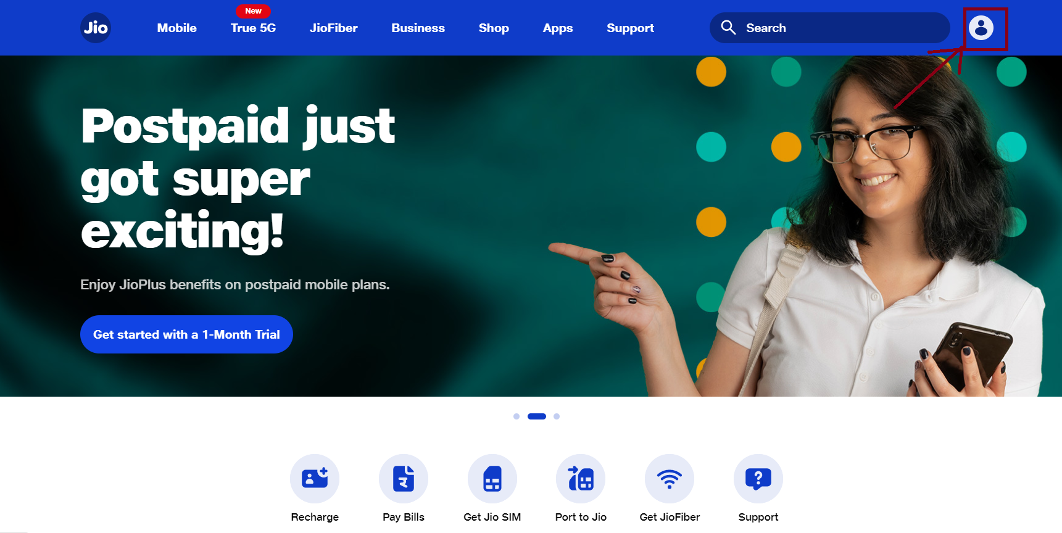The width and height of the screenshot is (1062, 533).
Task: Click the Jio logo home icon
Action: (x=96, y=28)
